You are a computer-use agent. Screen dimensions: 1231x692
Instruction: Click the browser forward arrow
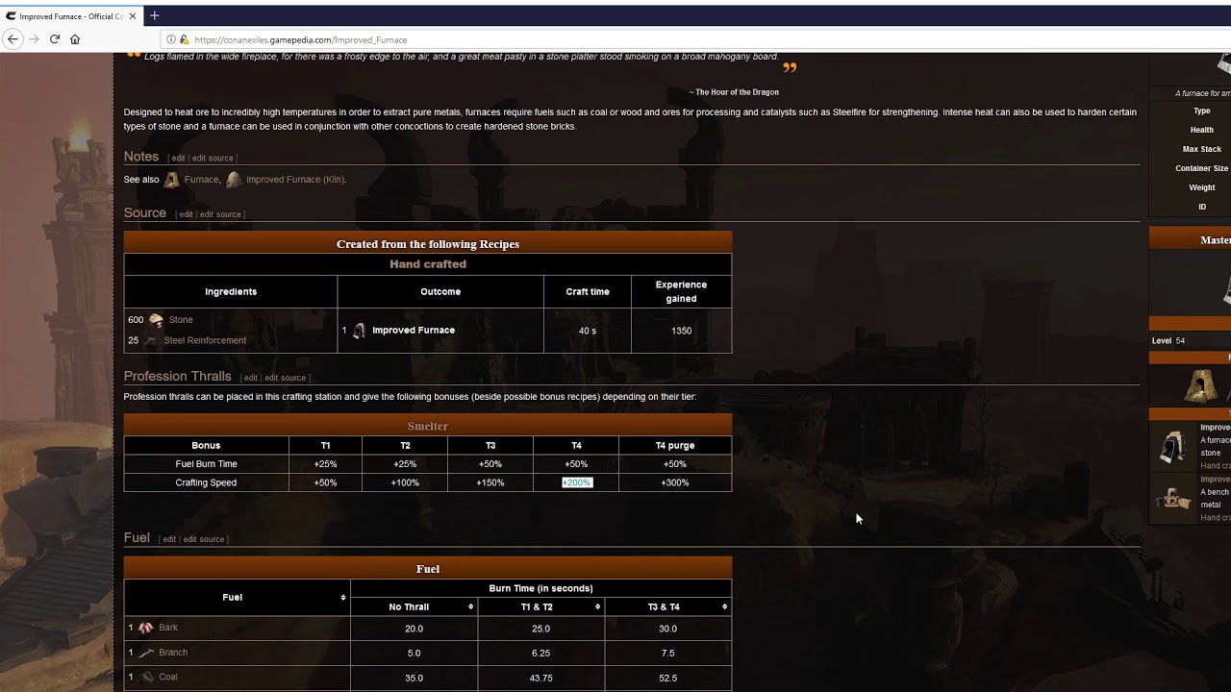point(34,39)
